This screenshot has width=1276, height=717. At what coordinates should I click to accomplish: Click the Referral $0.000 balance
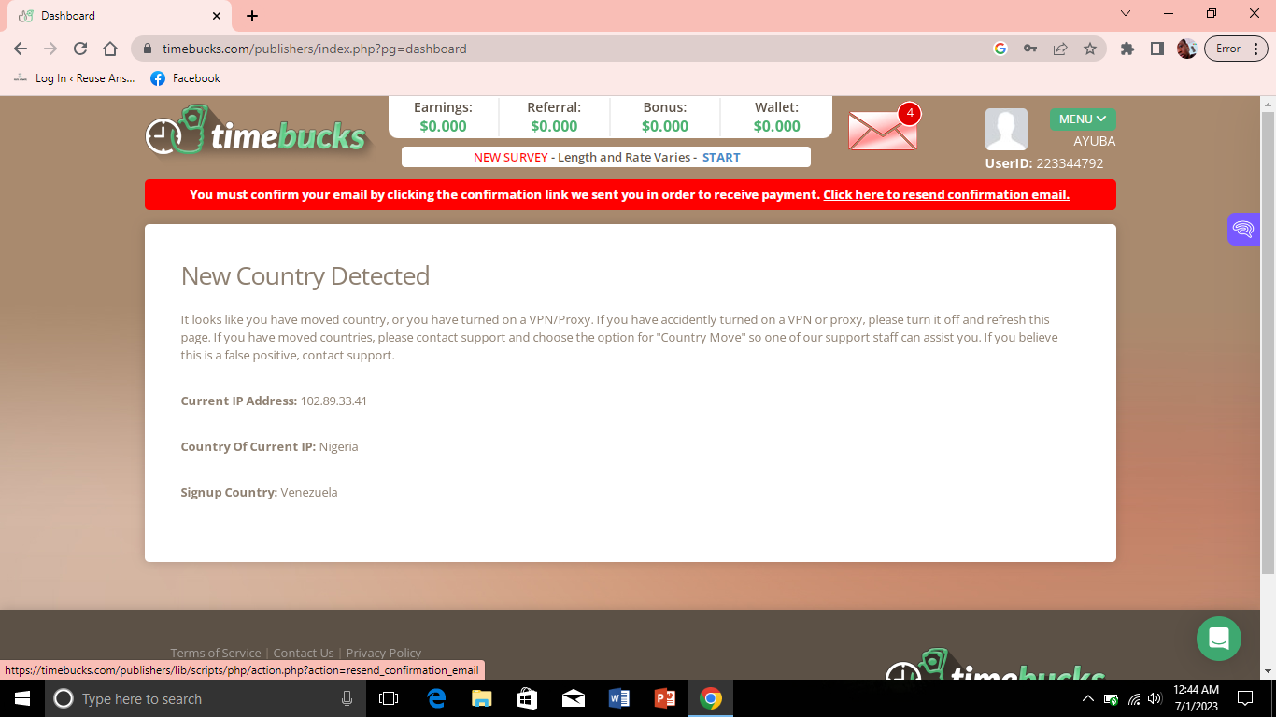(x=554, y=117)
